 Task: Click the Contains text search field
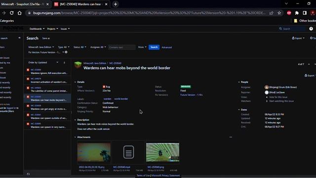[x=122, y=47]
